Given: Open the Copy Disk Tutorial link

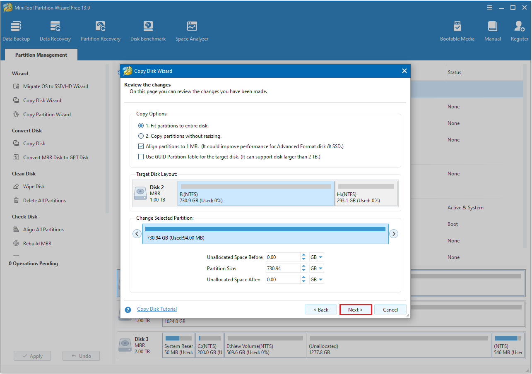Looking at the screenshot, I should coord(157,309).
